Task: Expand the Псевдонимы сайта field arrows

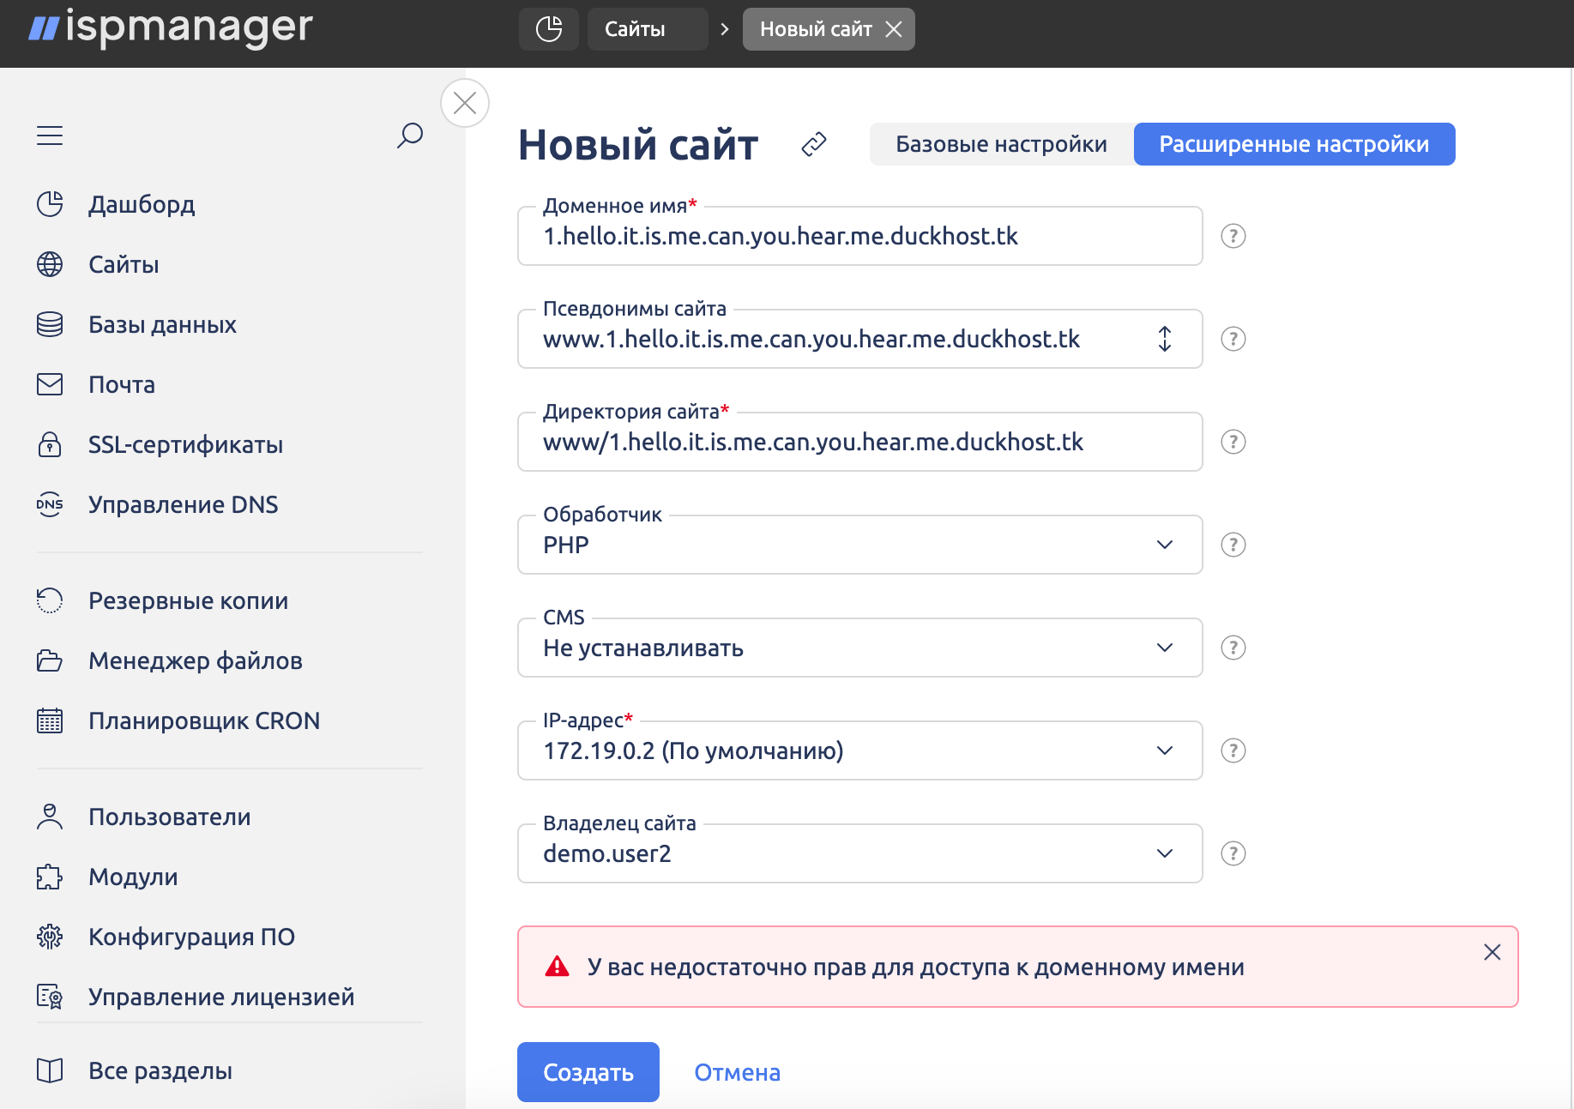Action: tap(1164, 339)
